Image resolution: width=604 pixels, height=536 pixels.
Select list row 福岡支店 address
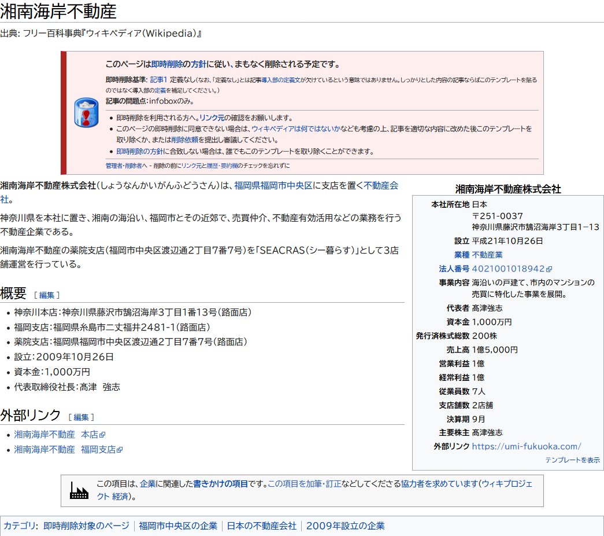[x=112, y=327]
